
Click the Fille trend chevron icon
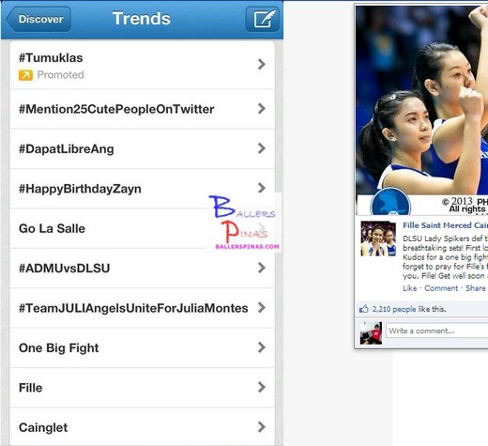point(262,387)
